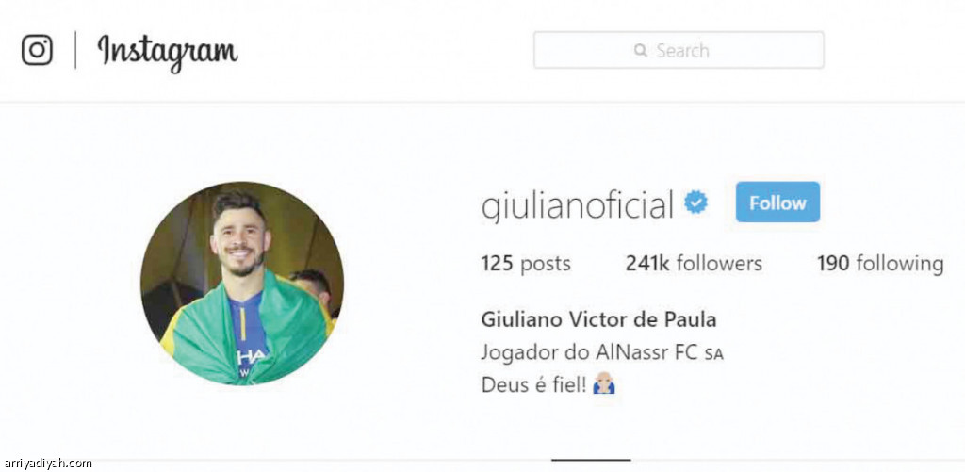
Task: Open the 241k followers list
Action: (694, 264)
